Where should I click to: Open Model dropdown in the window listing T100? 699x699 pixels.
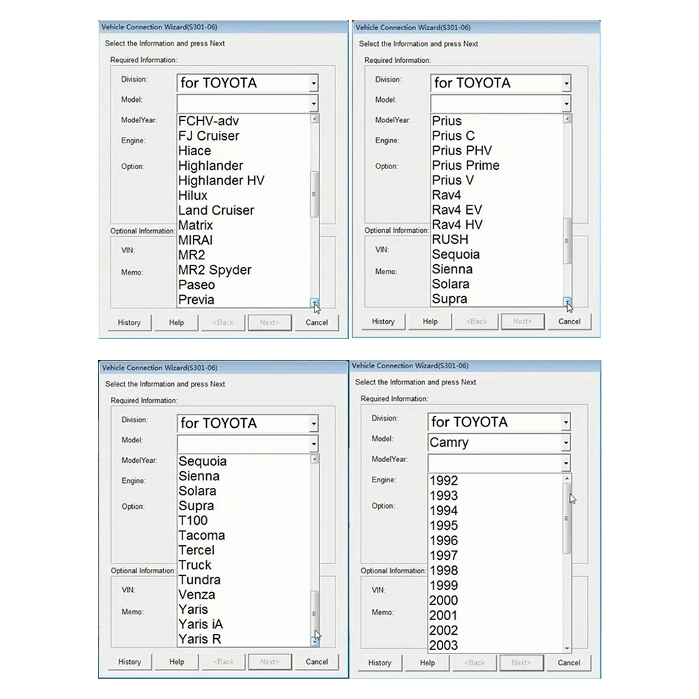314,444
